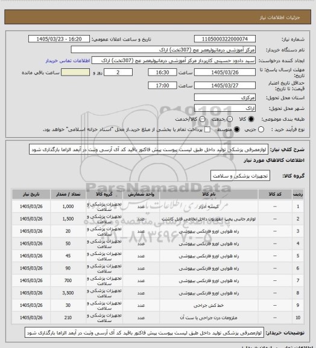Click quantity 50 in row 4

(68, 243)
